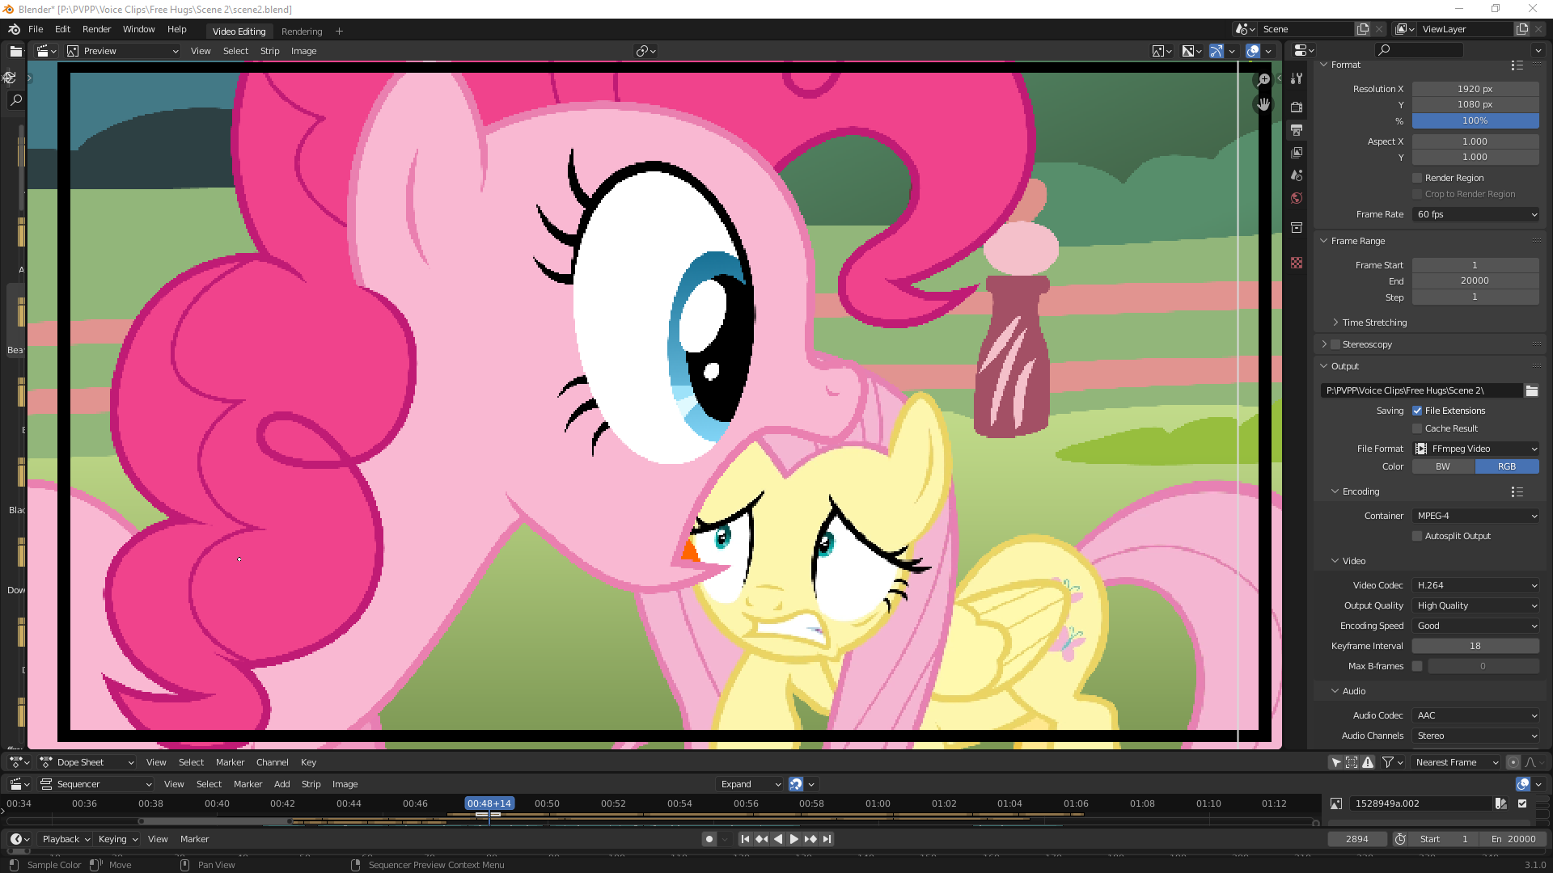
Task: Uncheck the File Extensions checkbox
Action: [1417, 411]
